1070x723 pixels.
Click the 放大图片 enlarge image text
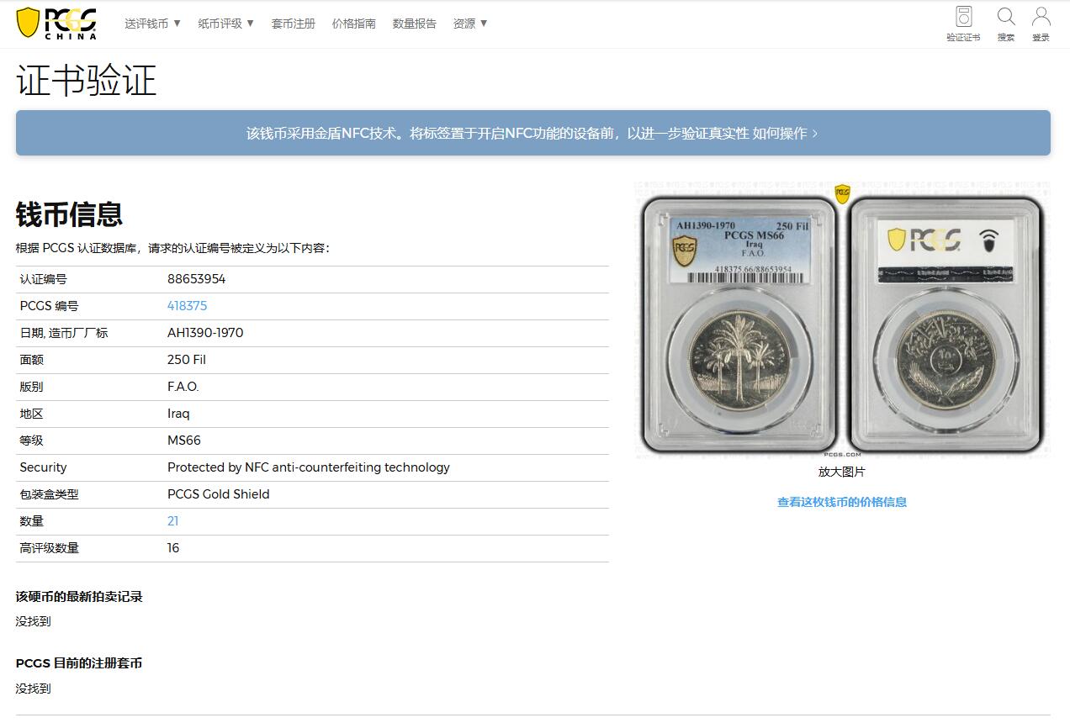pos(842,472)
